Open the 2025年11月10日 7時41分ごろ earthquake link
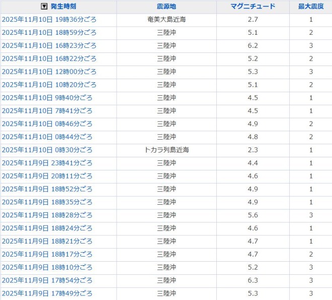332x300 pixels. 47,111
